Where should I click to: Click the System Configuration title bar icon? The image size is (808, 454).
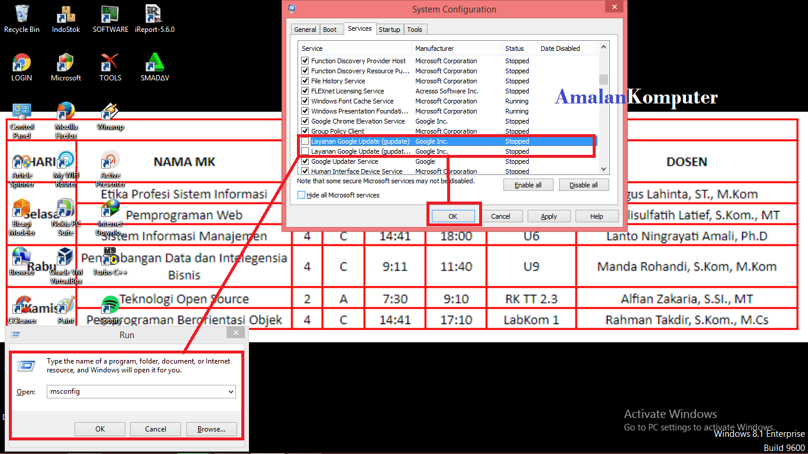[292, 8]
